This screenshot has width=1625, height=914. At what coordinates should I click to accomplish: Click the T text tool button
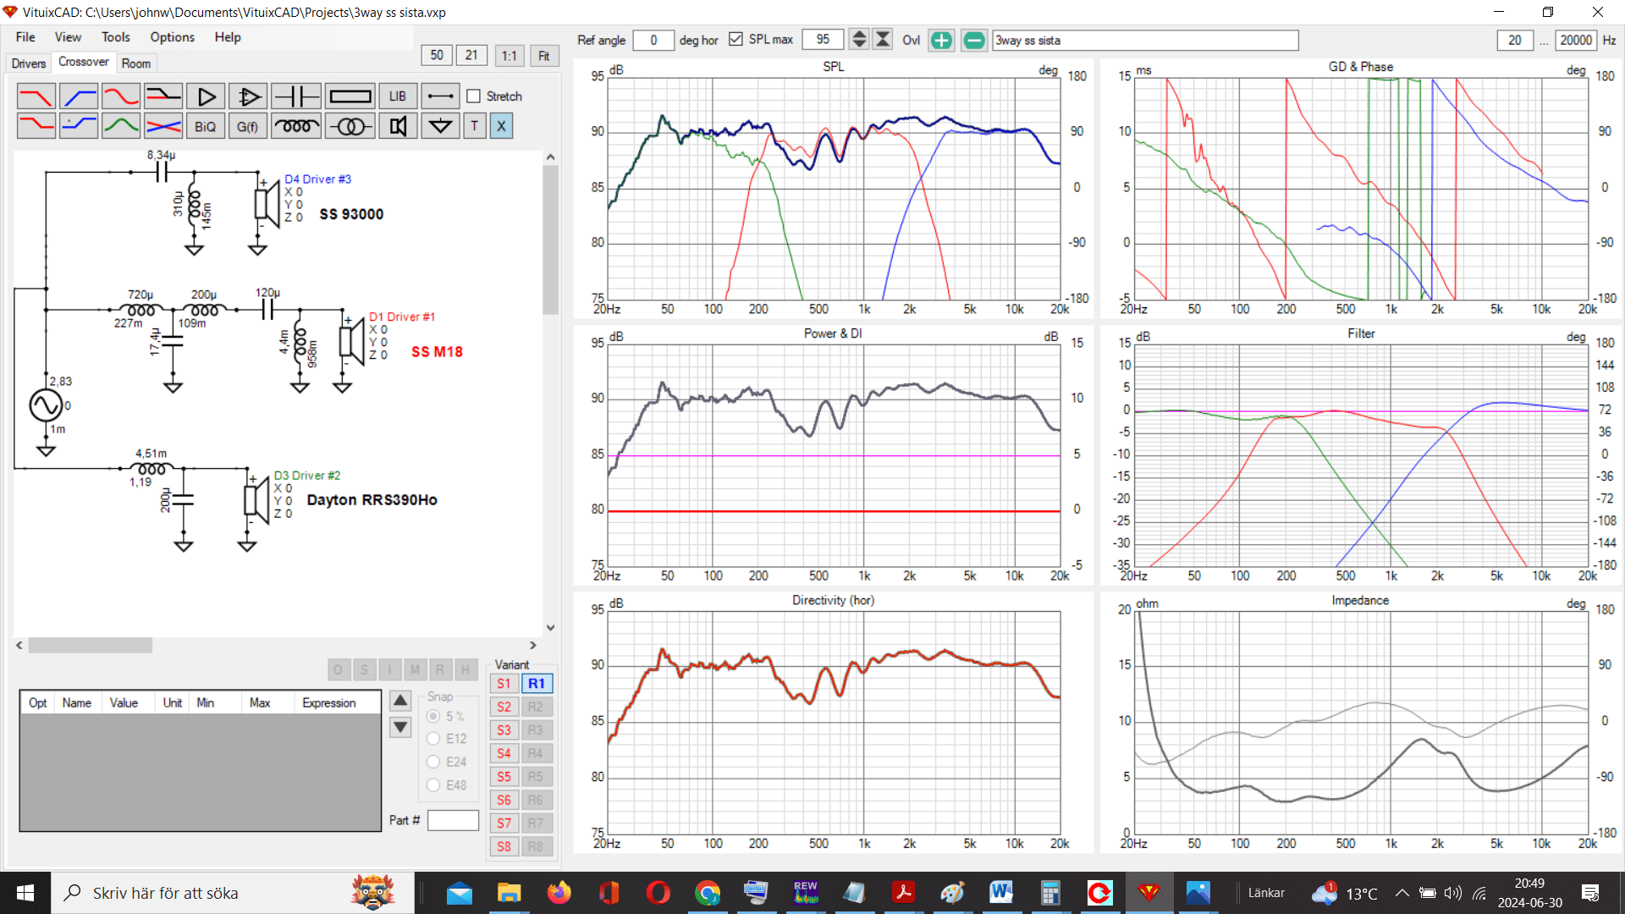pos(474,126)
